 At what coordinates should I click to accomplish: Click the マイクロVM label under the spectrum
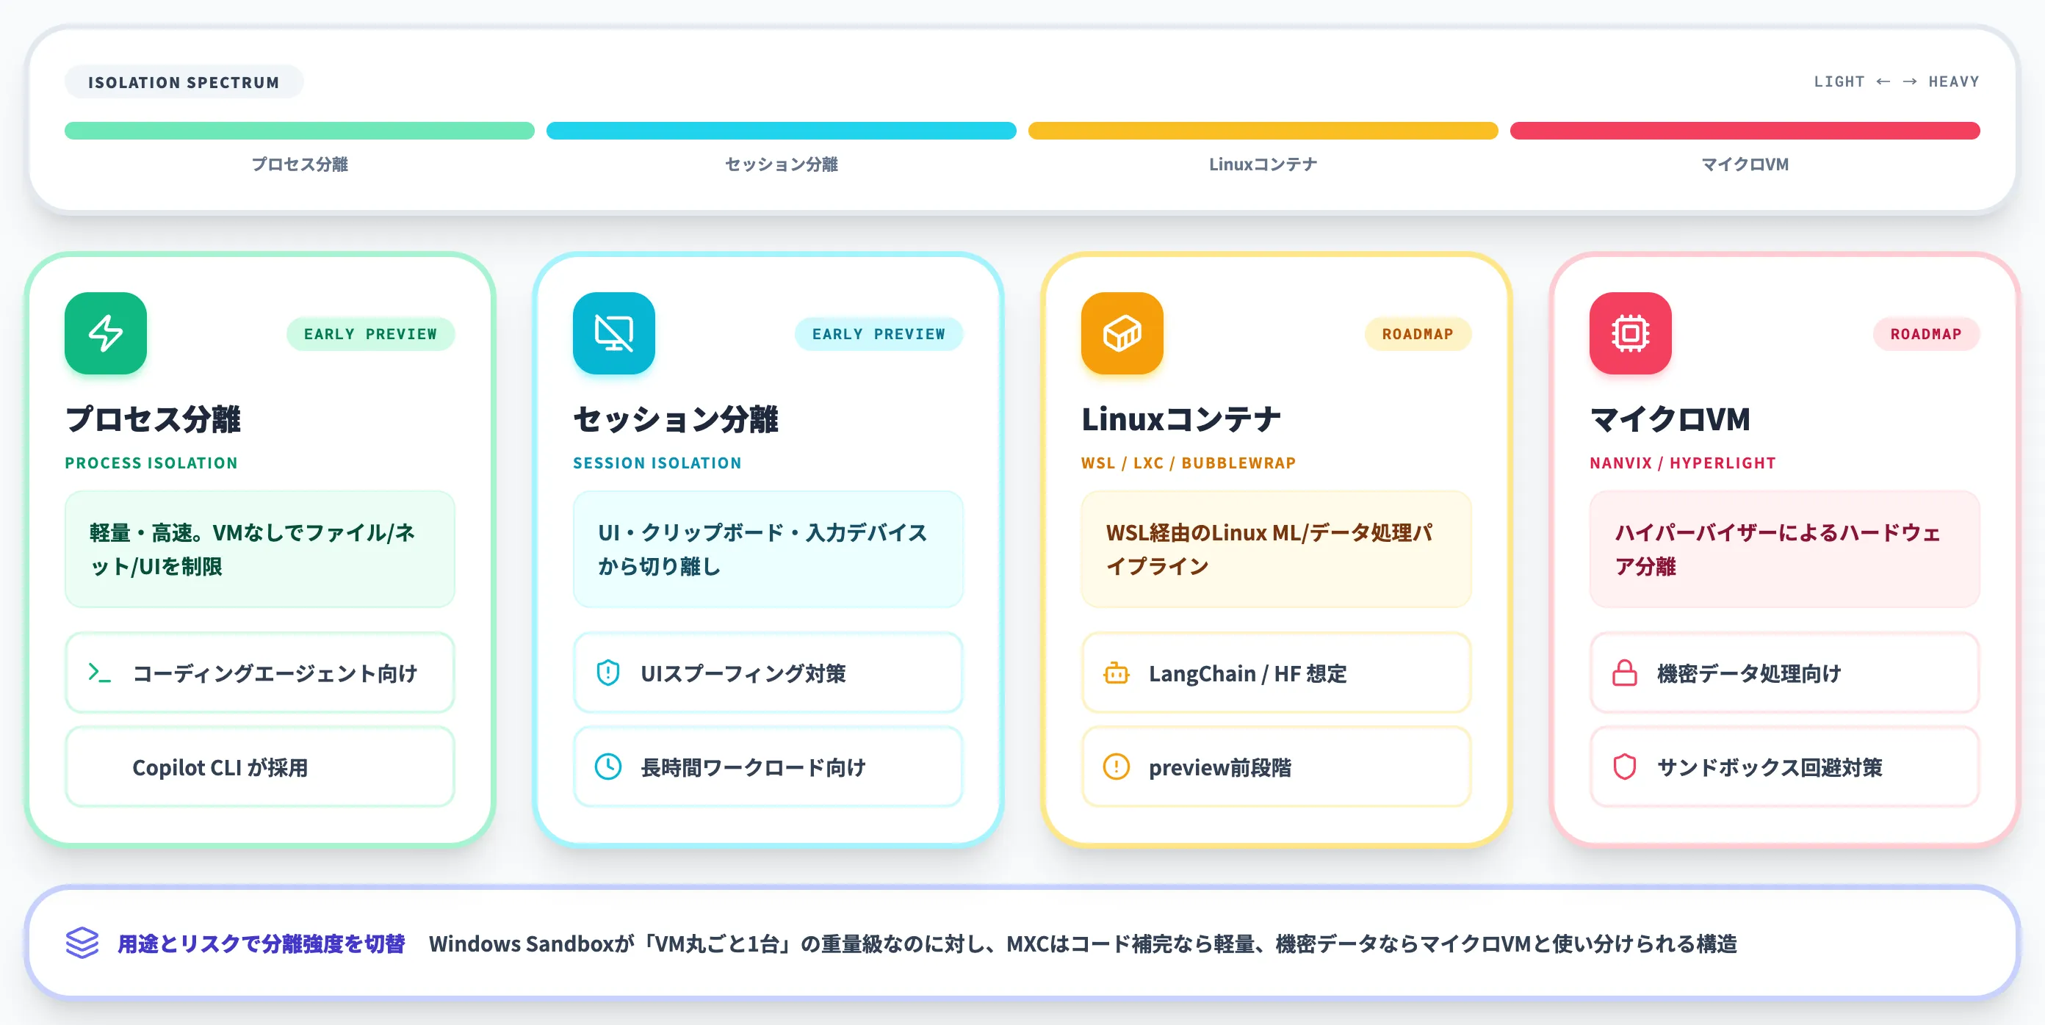coord(1745,164)
